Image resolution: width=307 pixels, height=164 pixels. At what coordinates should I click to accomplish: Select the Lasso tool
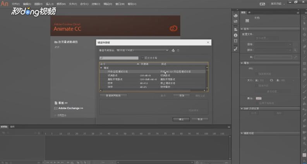(x=304, y=40)
